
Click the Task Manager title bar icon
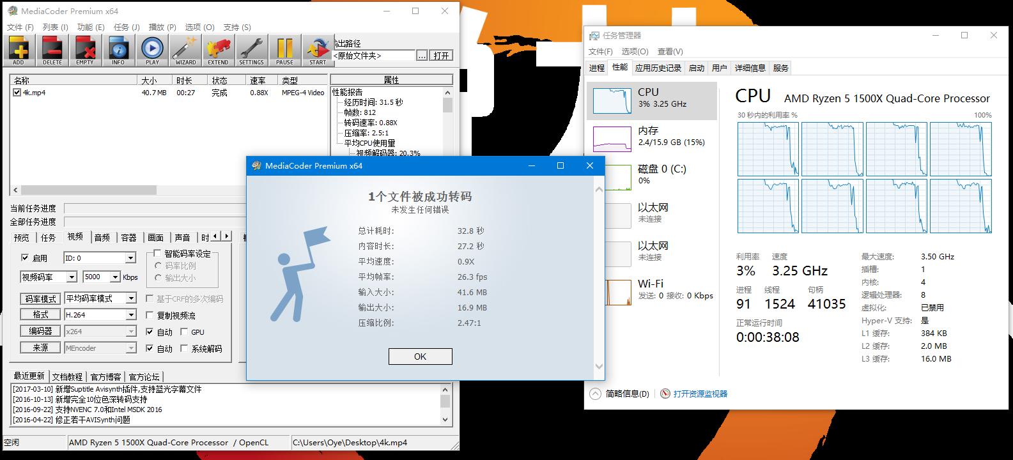[x=594, y=36]
